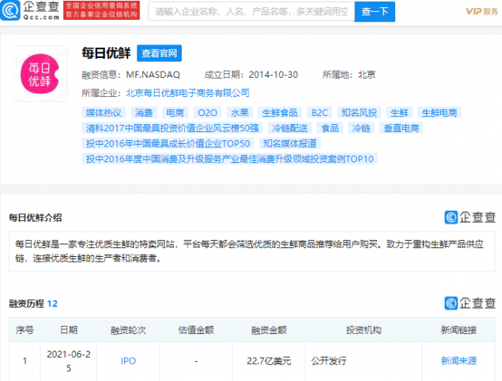Click the 22.7亿美元 amount cell

tap(269, 361)
